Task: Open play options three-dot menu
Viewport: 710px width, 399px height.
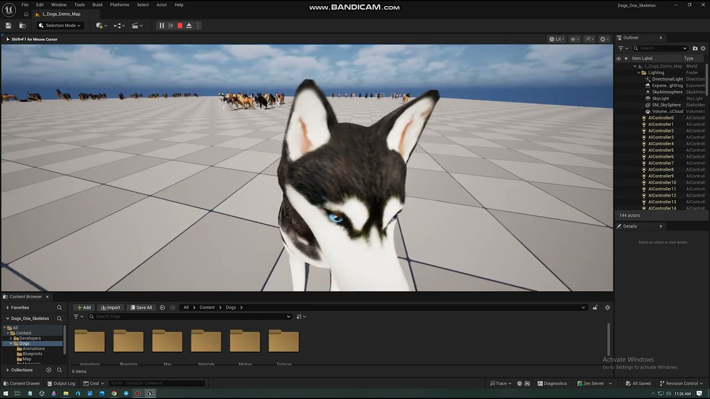Action: pyautogui.click(x=198, y=25)
